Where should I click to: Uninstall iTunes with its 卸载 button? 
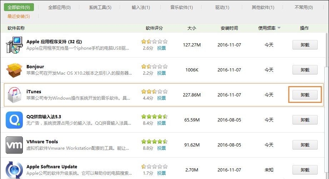point(305,95)
